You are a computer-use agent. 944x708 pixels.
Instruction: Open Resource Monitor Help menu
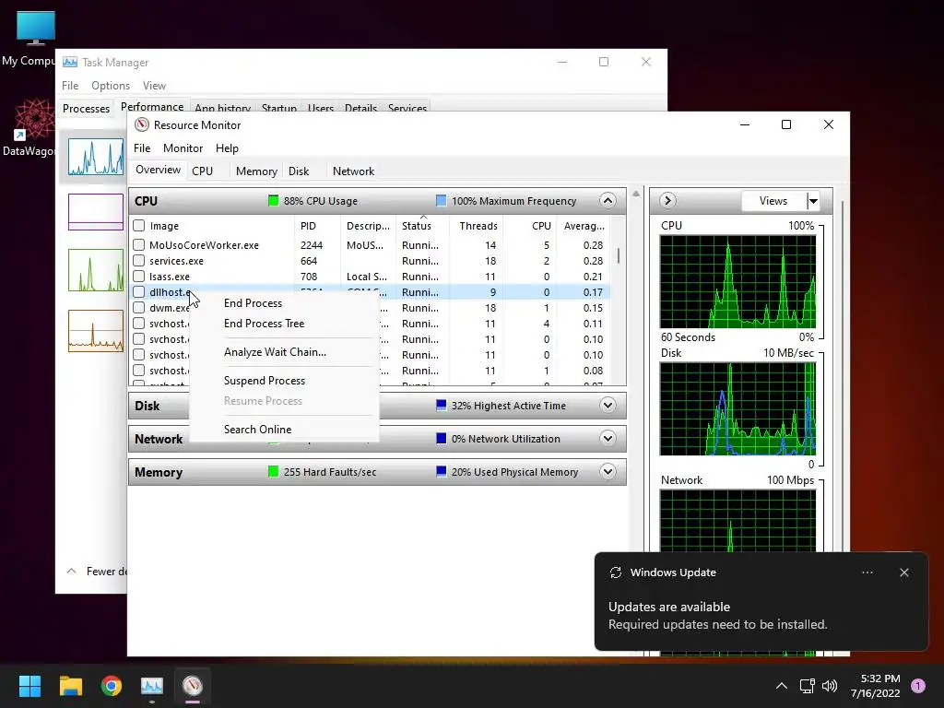(x=227, y=148)
